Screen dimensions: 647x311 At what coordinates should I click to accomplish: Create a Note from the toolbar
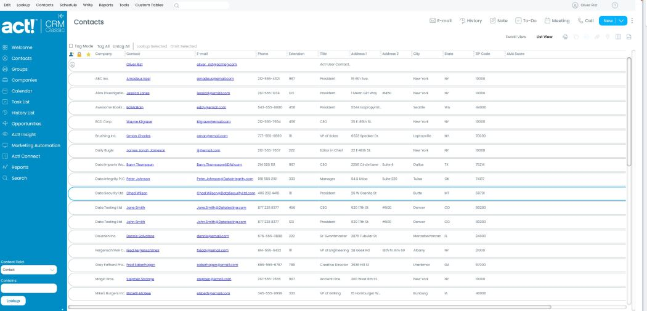(x=498, y=20)
